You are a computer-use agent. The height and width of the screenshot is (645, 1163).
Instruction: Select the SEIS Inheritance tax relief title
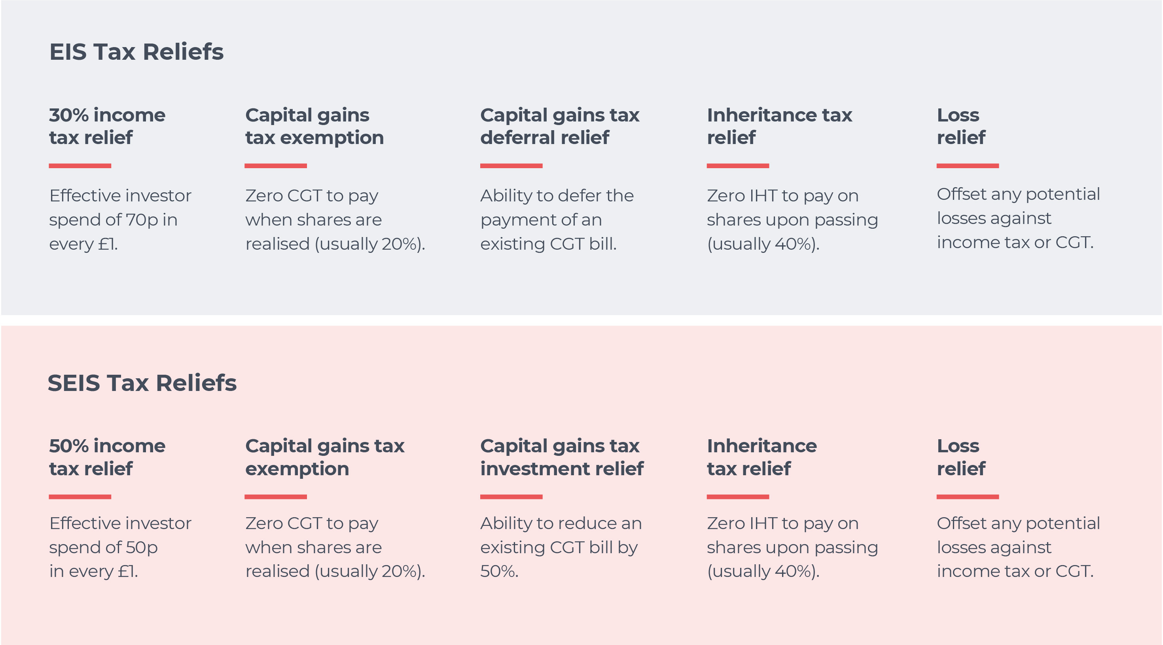pos(761,457)
